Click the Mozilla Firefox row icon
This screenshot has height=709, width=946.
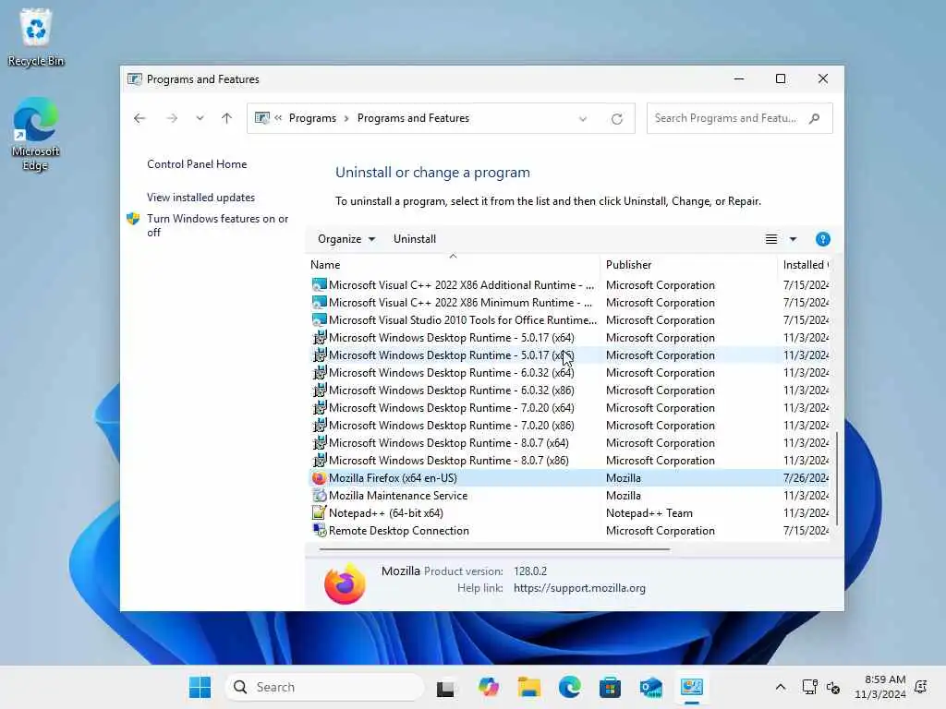(x=319, y=478)
